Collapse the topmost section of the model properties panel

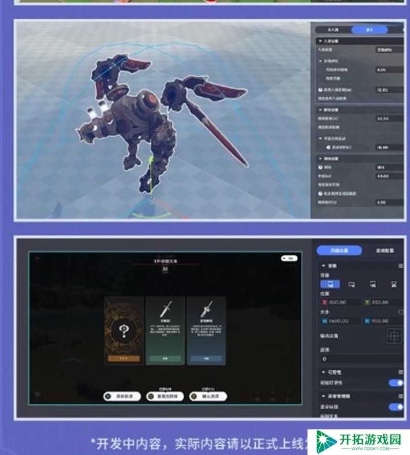[x=320, y=41]
